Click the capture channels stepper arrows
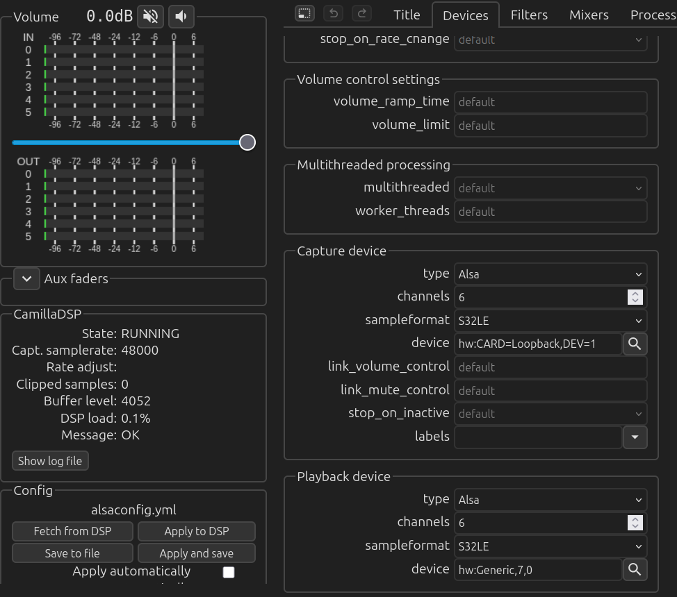677x597 pixels. click(x=635, y=297)
